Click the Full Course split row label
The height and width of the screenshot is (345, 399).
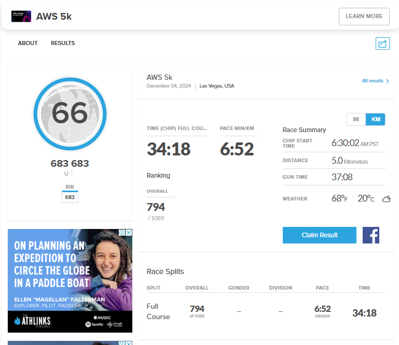point(158,311)
